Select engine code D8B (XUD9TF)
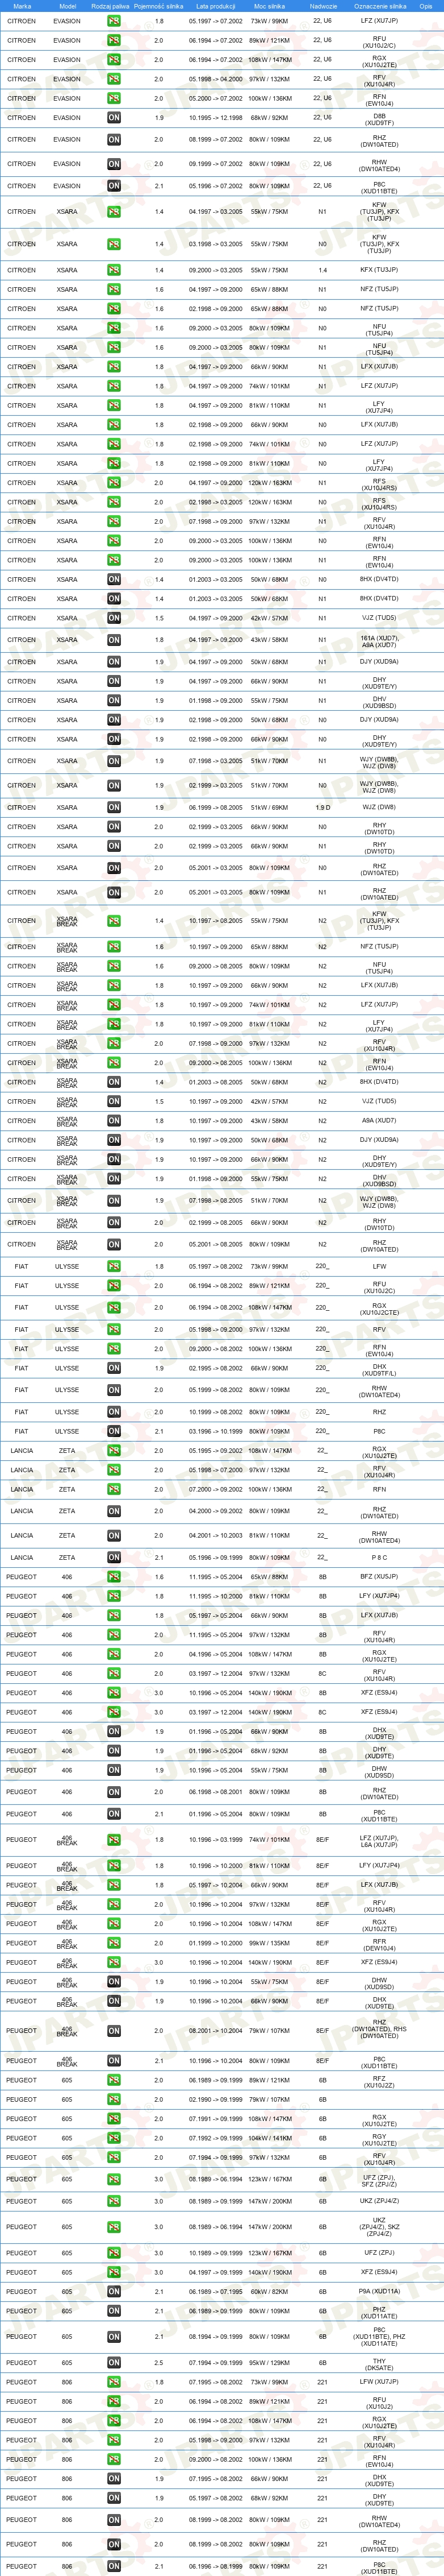 coord(379,118)
